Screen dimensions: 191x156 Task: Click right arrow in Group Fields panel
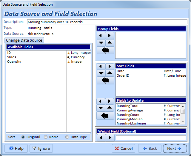(x=110, y=35)
